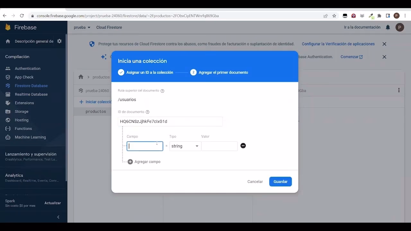The image size is (411, 231).
Task: Click the Cancelar button
Action: (255, 182)
